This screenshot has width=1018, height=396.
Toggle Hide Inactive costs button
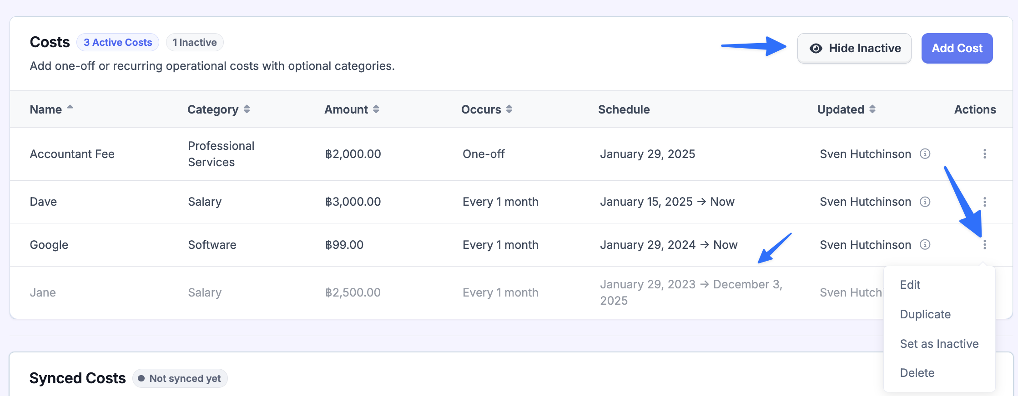coord(854,48)
